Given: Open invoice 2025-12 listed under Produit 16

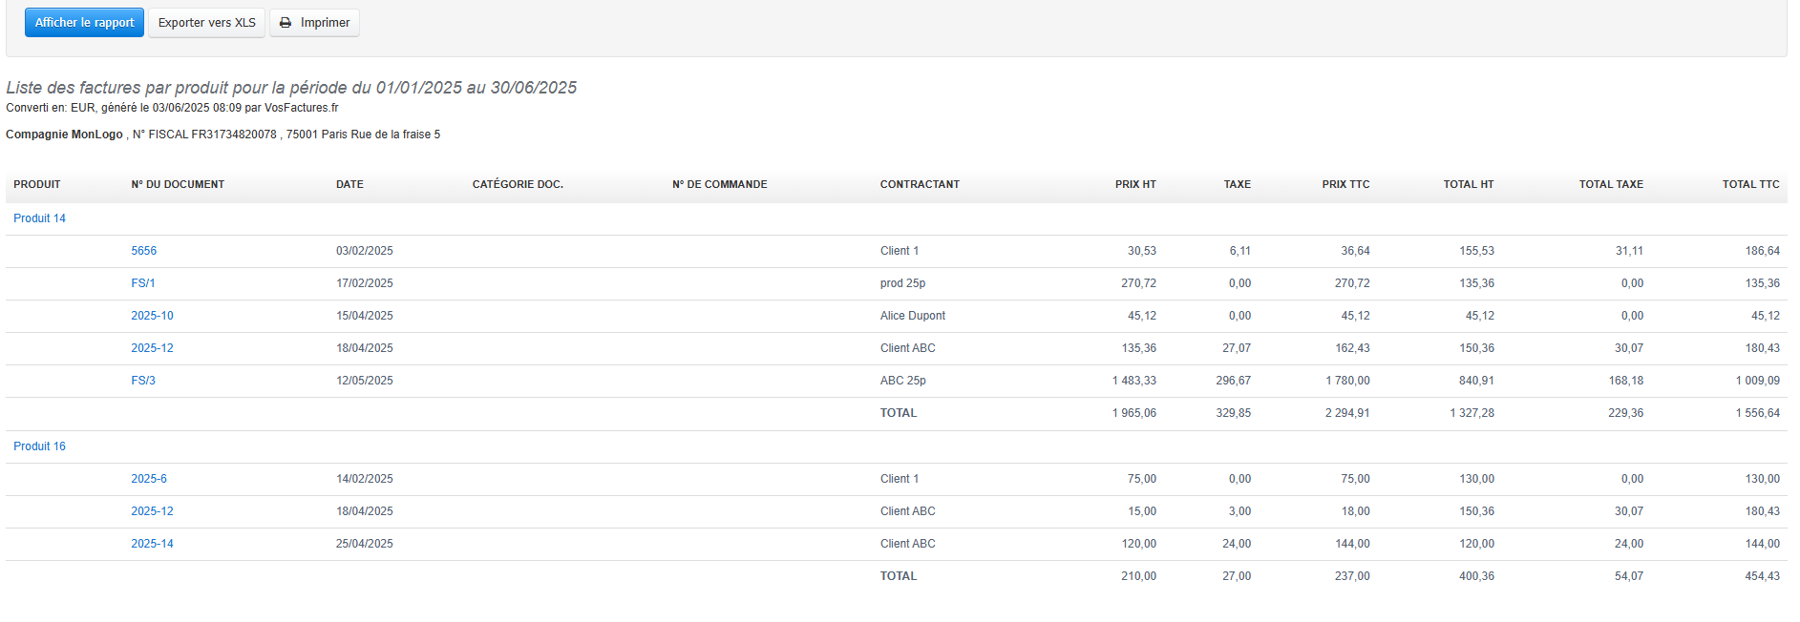Looking at the screenshot, I should pos(152,511).
